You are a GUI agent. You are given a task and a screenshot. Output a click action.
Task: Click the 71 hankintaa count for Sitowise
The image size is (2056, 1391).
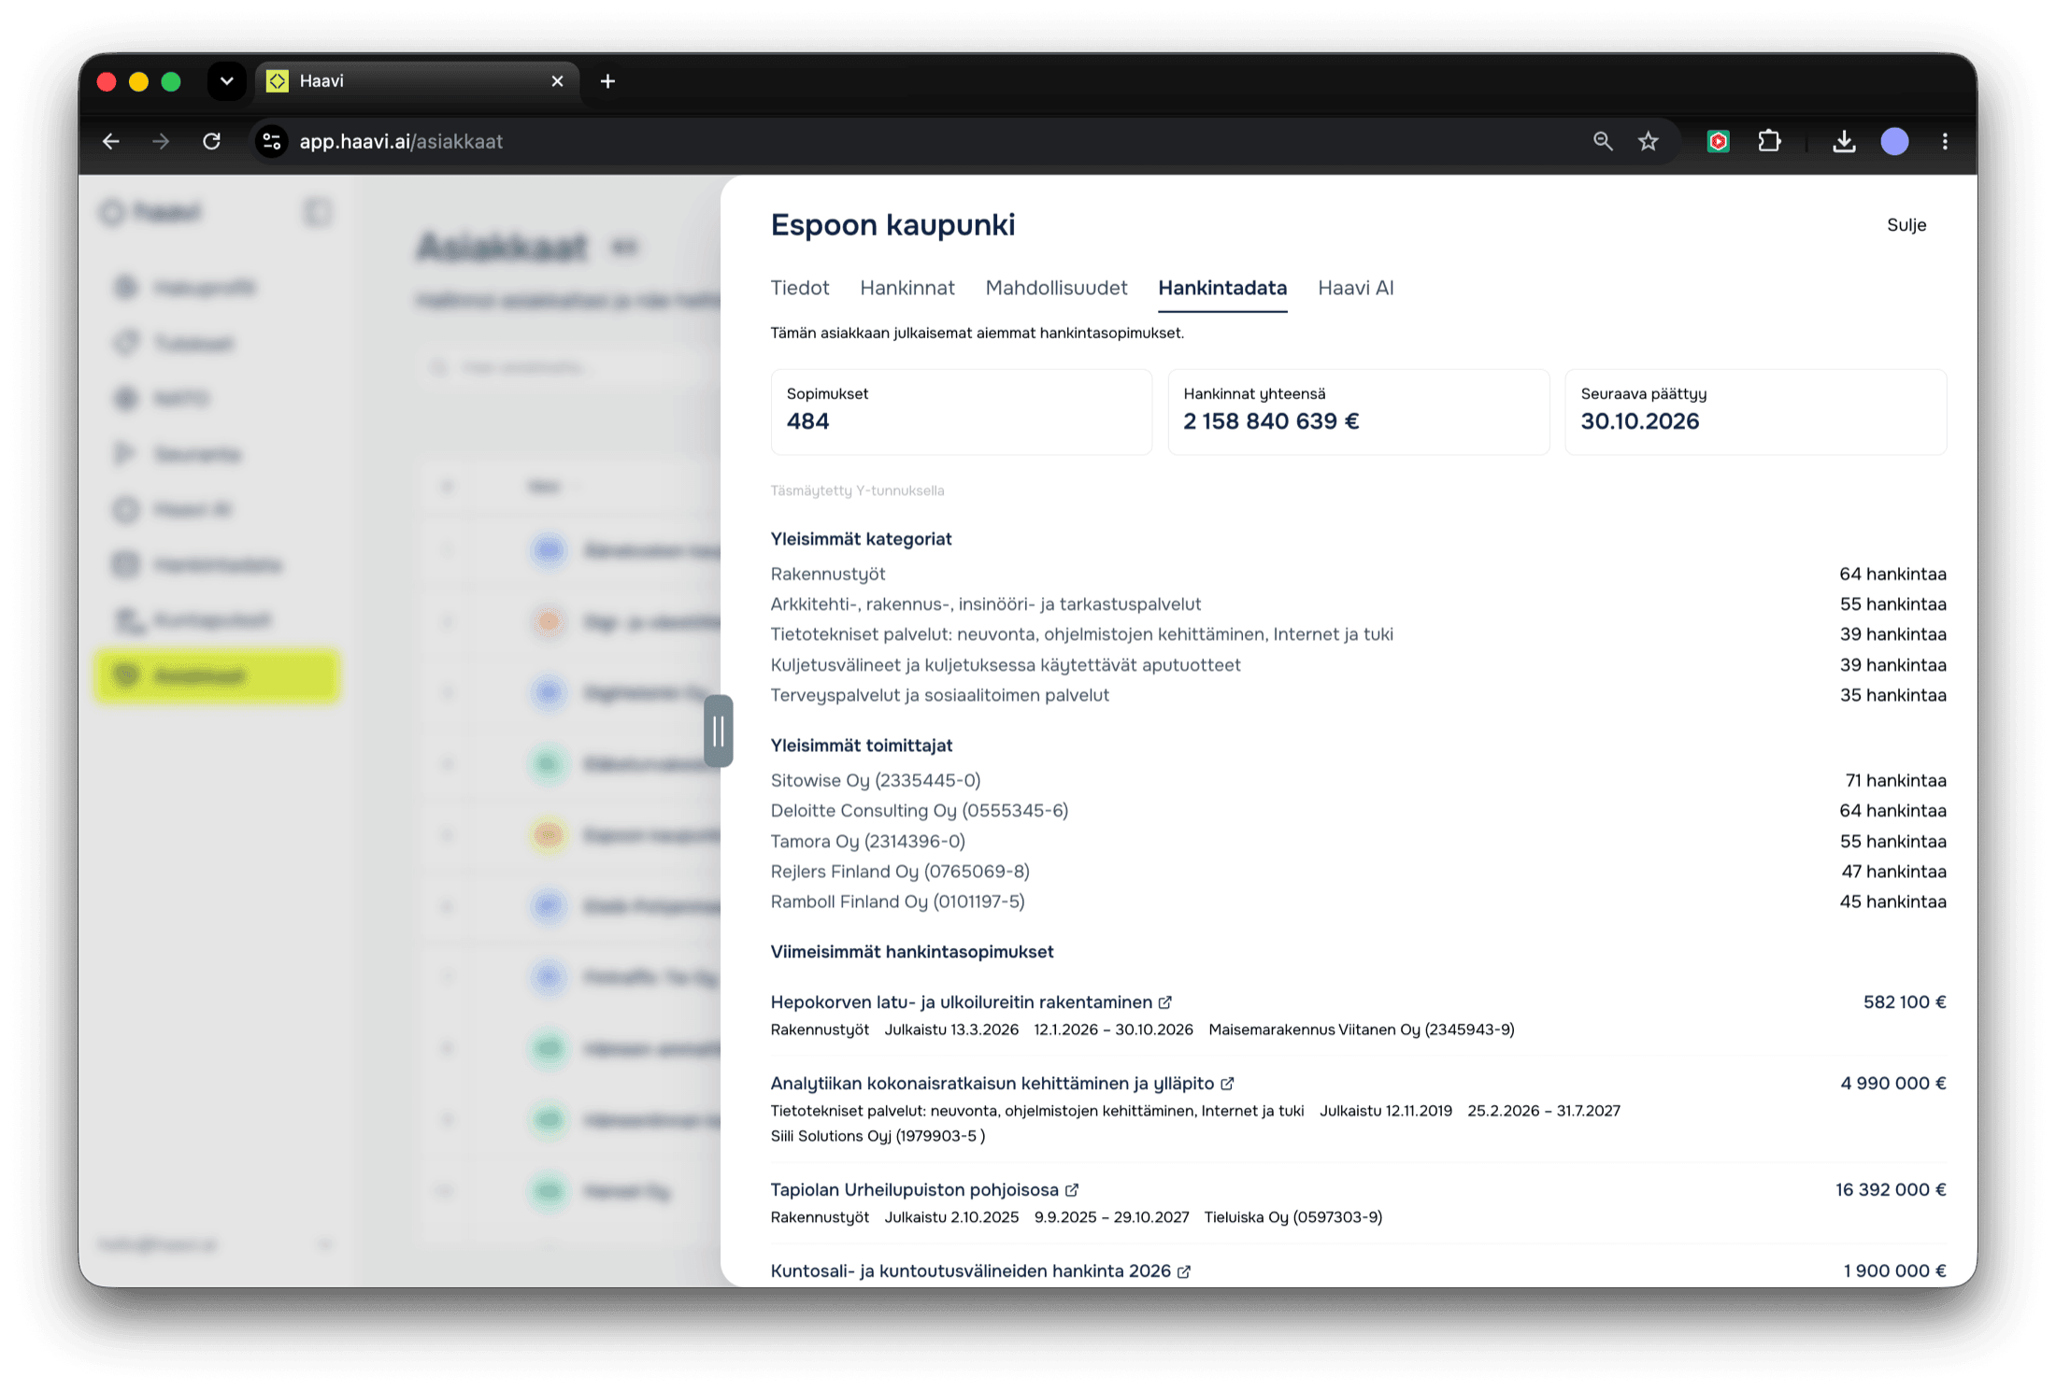tap(1895, 781)
